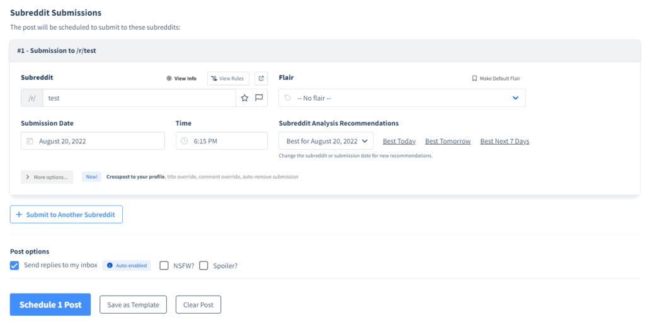Click Clear Post button
The height and width of the screenshot is (322, 645).
198,305
